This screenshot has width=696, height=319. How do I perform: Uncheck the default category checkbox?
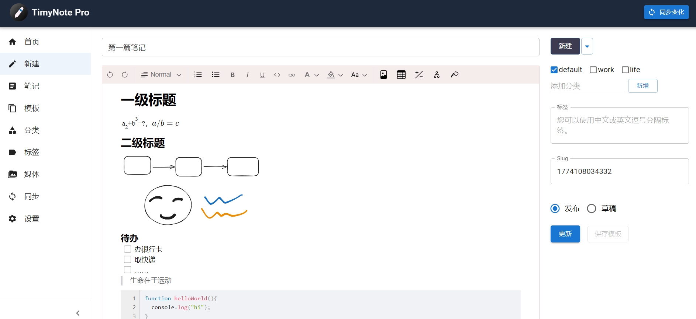click(554, 70)
